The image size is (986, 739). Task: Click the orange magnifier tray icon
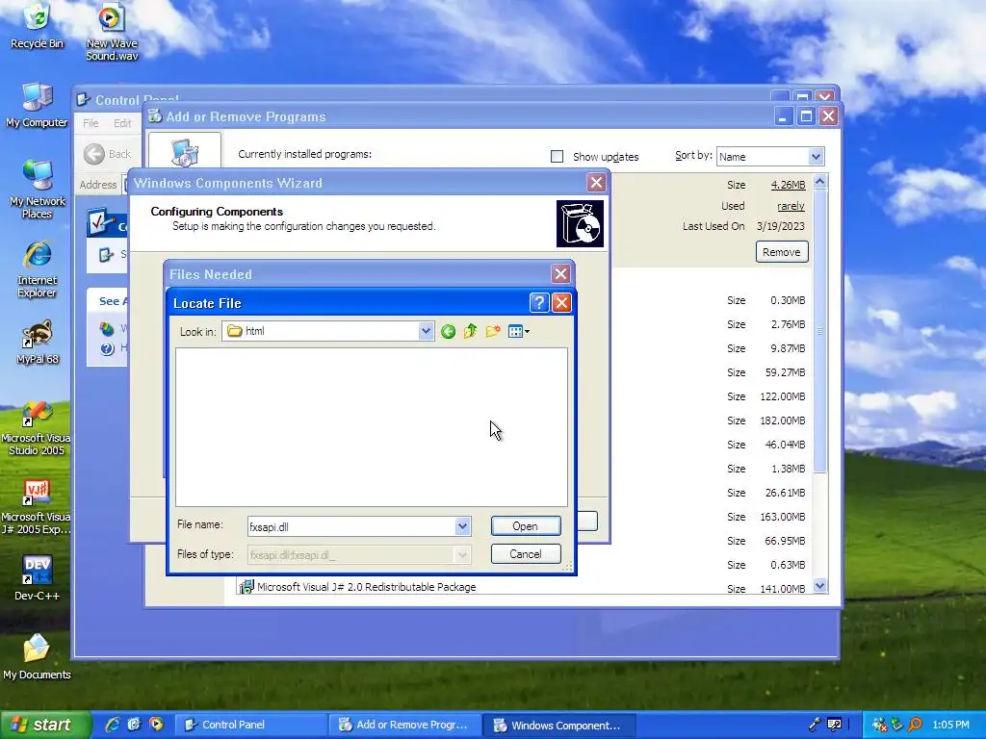(915, 725)
